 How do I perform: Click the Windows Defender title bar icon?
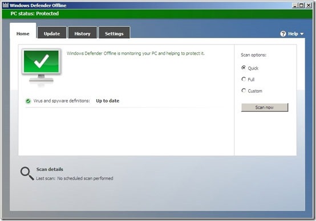point(6,5)
